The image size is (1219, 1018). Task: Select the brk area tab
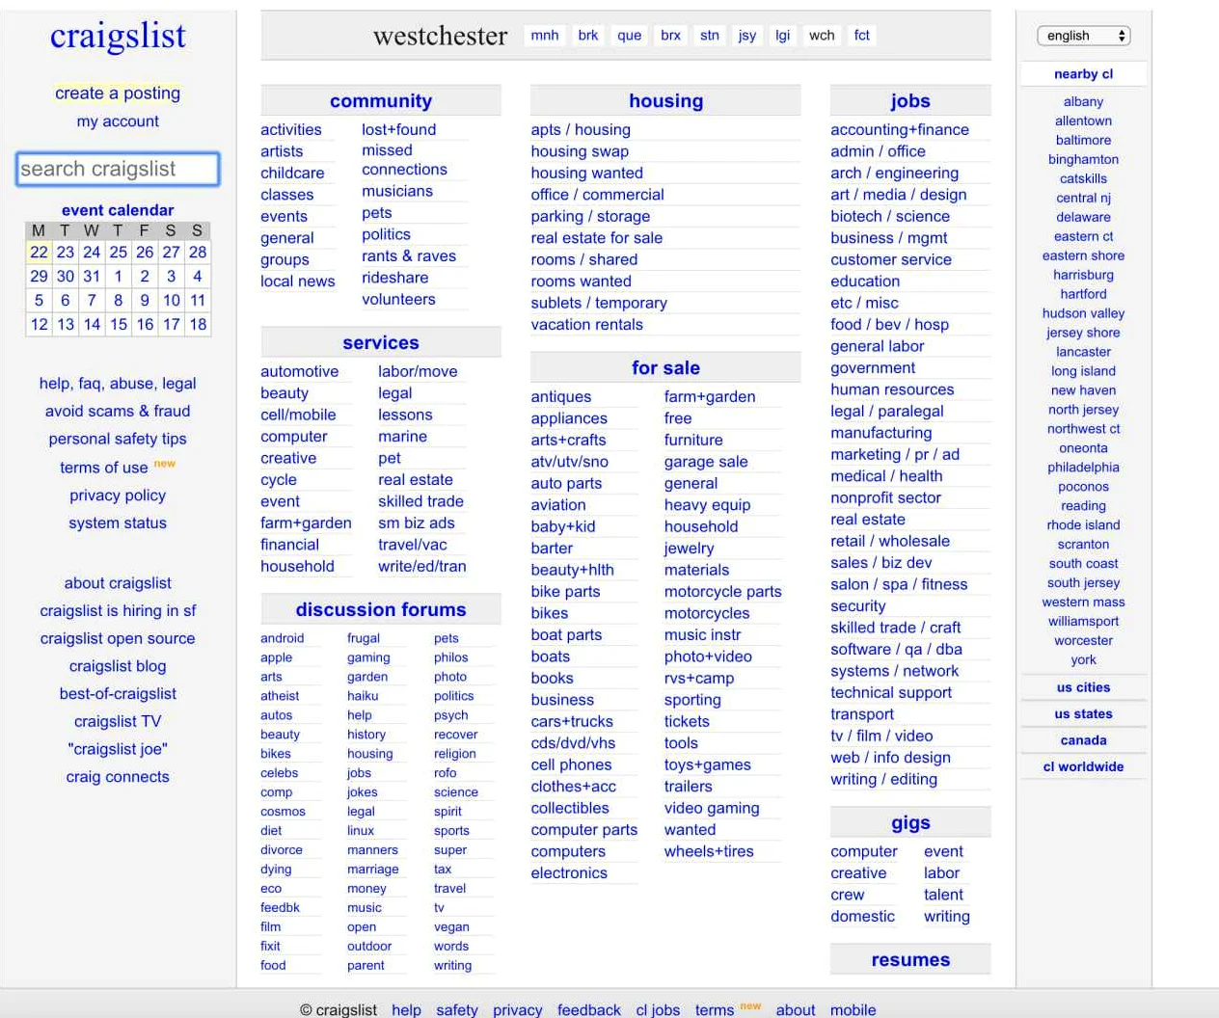(x=588, y=36)
